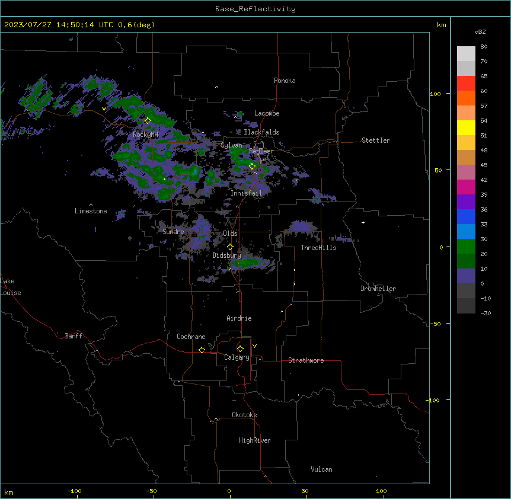511x499 pixels.
Task: Select the Drumheller label
Action: pyautogui.click(x=378, y=289)
